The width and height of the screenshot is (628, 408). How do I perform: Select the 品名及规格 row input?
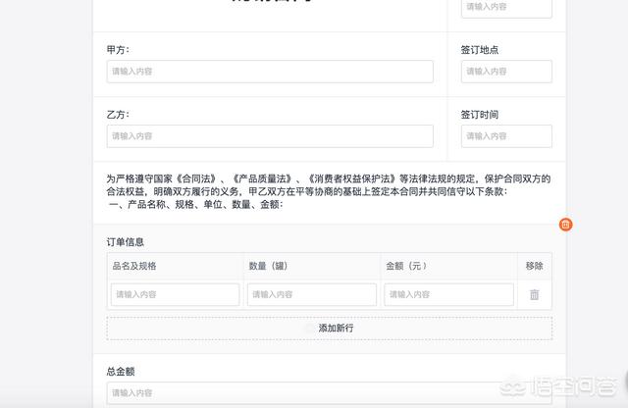pos(176,294)
